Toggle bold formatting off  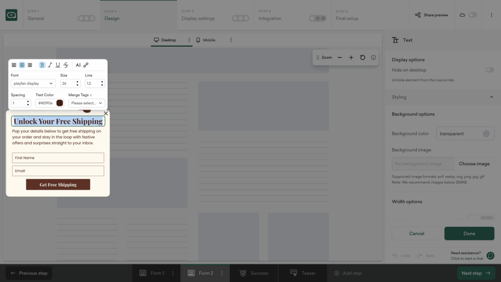pos(42,65)
